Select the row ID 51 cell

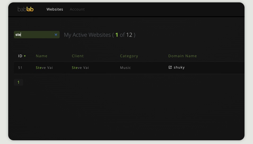coord(20,68)
